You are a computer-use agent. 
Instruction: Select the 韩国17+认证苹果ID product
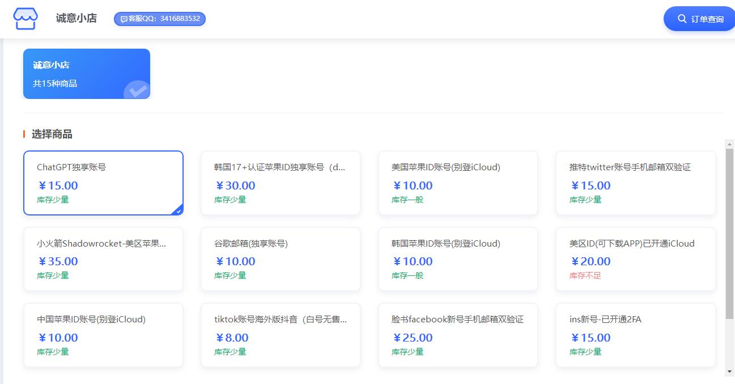[281, 183]
